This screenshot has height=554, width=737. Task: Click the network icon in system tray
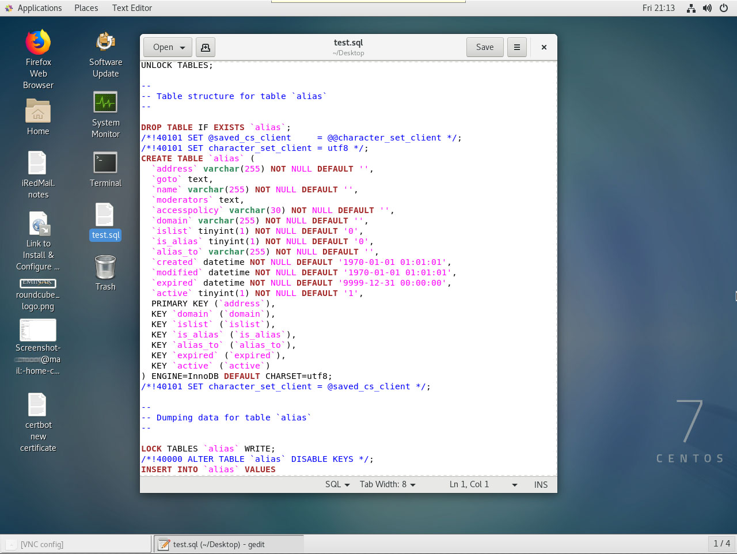[x=691, y=8]
